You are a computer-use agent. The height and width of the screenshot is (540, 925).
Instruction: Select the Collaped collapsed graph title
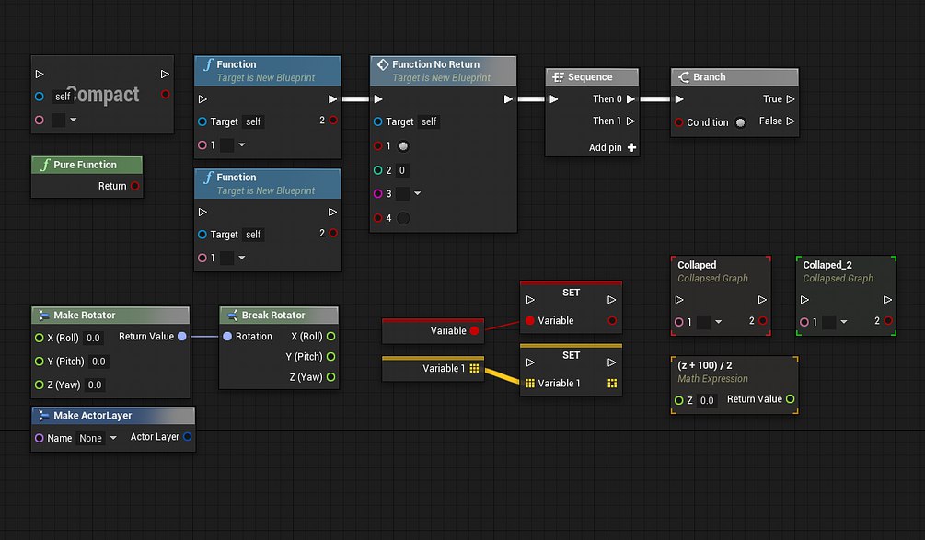coord(697,265)
